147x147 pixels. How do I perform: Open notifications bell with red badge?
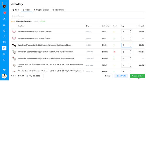point(4,13)
